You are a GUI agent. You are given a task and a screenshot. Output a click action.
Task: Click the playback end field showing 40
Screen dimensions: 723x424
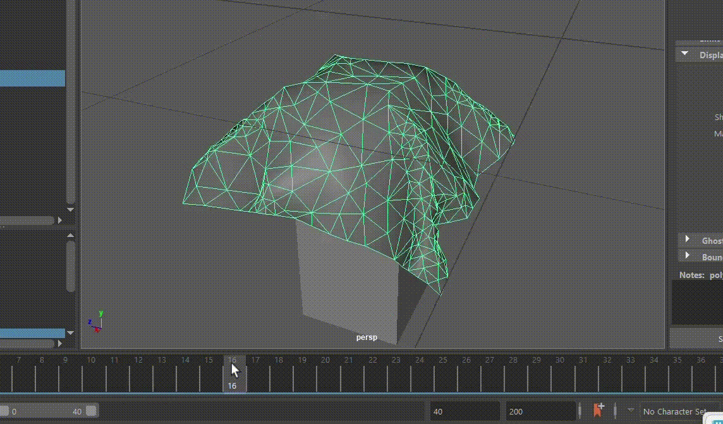465,411
